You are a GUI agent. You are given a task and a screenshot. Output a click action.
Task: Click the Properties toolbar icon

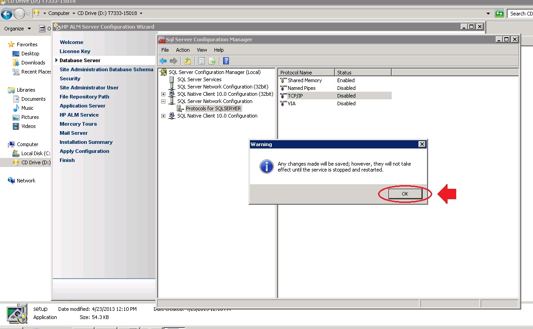pyautogui.click(x=201, y=61)
